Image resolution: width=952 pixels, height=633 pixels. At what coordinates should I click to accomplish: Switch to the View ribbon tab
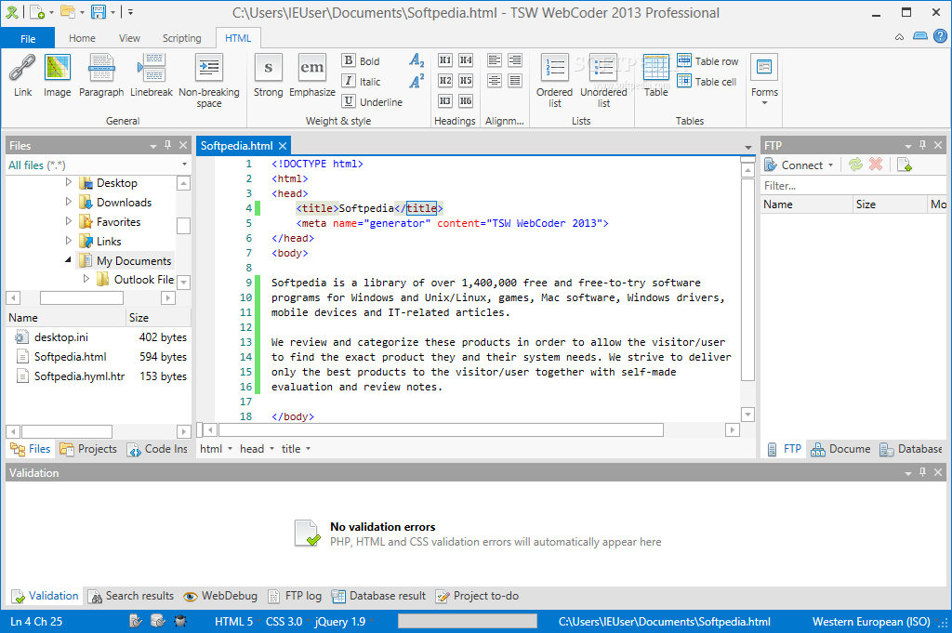click(x=129, y=38)
